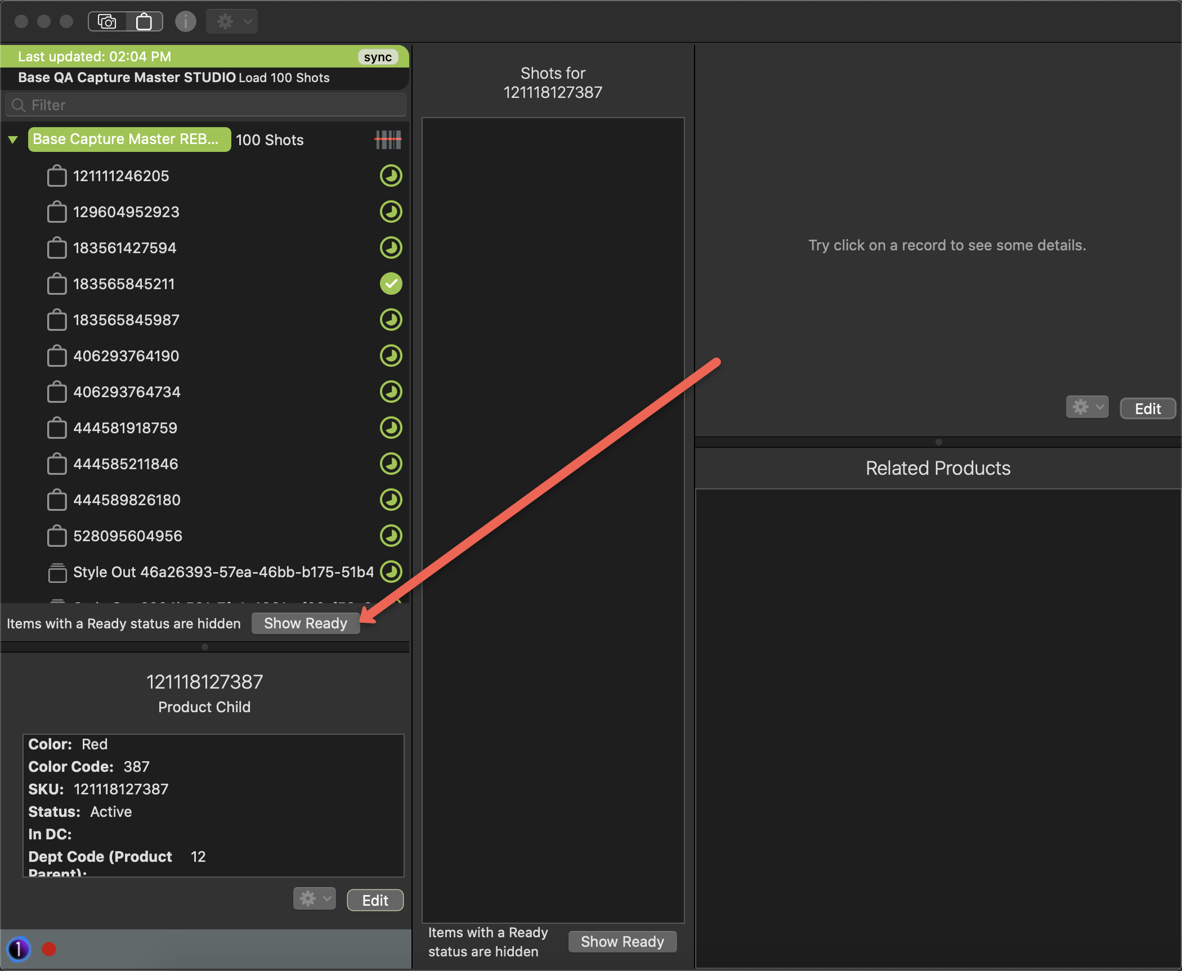Open gear dropdown in record details panel
Image resolution: width=1182 pixels, height=971 pixels.
[1086, 407]
